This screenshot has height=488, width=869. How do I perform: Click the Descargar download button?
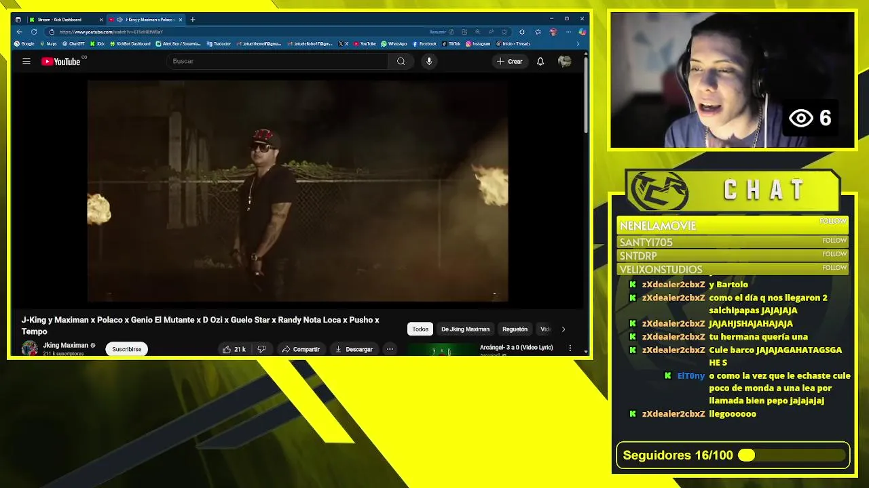(354, 349)
